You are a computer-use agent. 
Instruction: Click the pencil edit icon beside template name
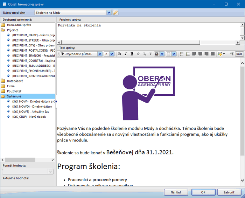[115, 13]
